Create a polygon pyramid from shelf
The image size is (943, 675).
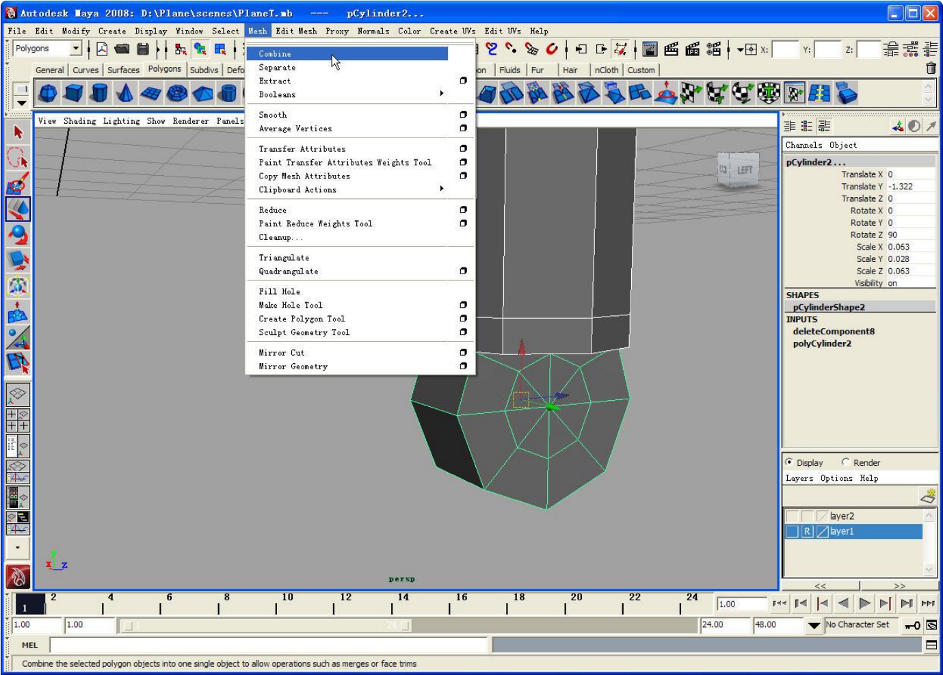point(202,93)
